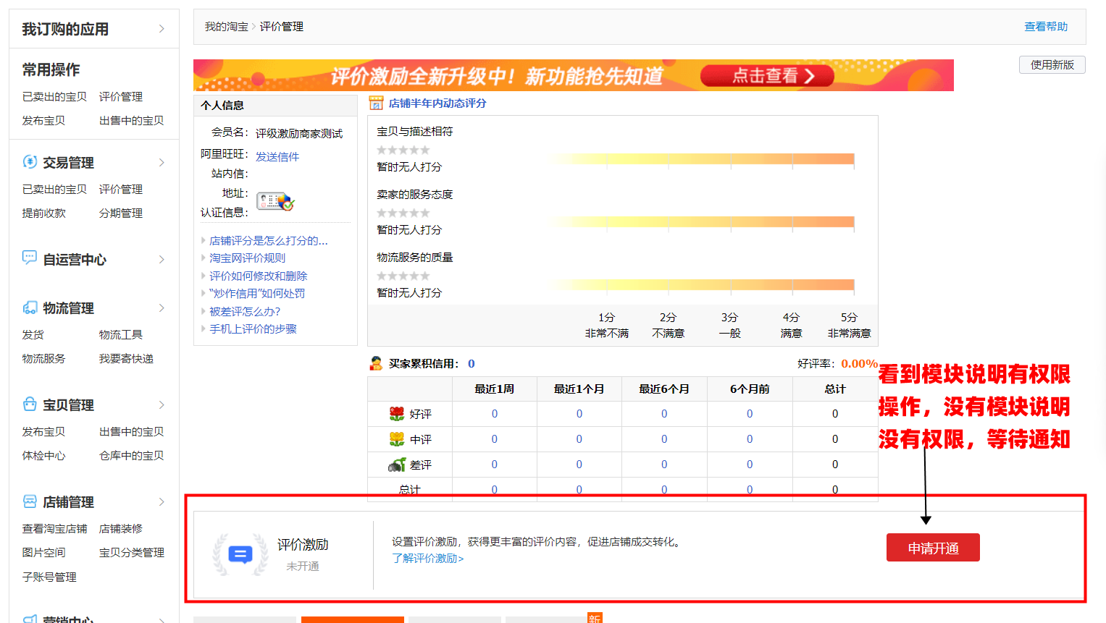Click 好评 count for 6个月前
The width and height of the screenshot is (1106, 623).
click(750, 414)
